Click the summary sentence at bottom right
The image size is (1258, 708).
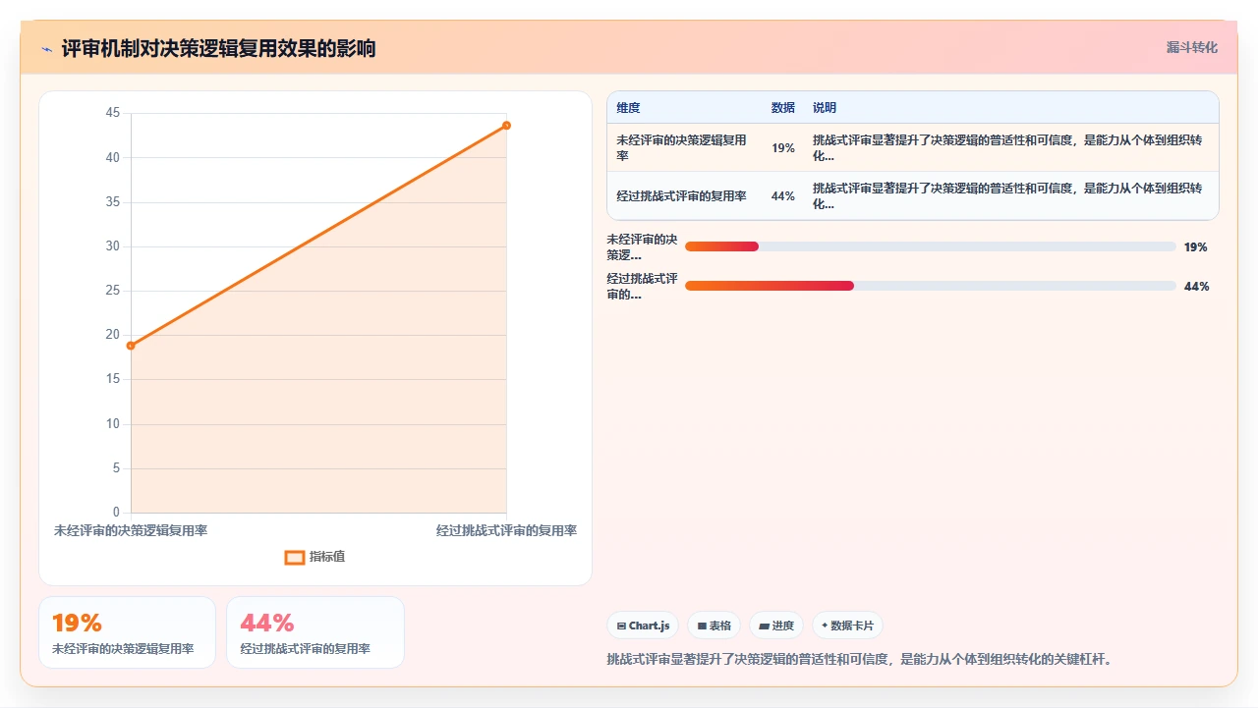tap(862, 660)
